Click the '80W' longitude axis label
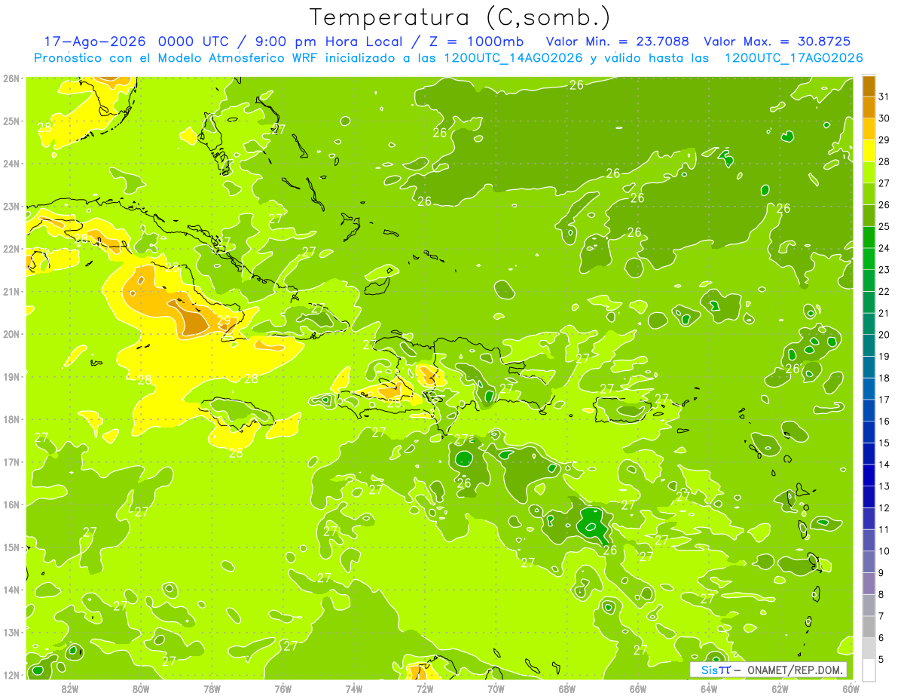Viewport: 904px width, 699px height. click(x=141, y=688)
